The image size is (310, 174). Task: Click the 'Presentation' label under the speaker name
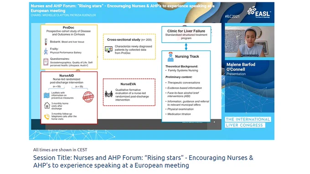point(236,74)
